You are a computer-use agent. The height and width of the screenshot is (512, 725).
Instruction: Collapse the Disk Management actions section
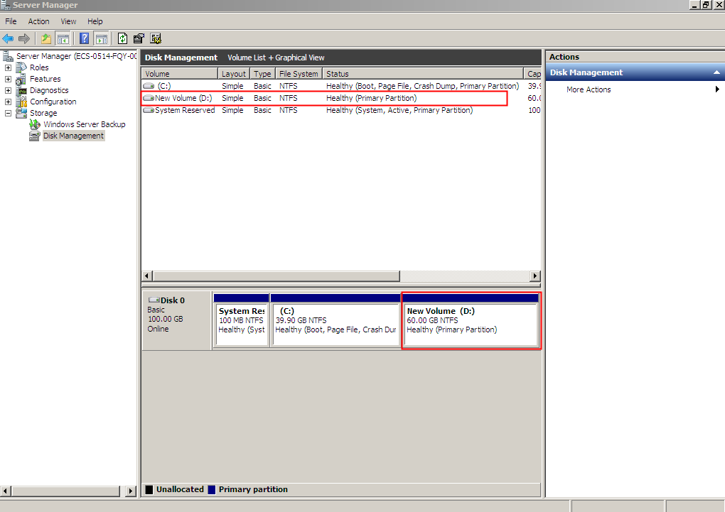click(716, 72)
